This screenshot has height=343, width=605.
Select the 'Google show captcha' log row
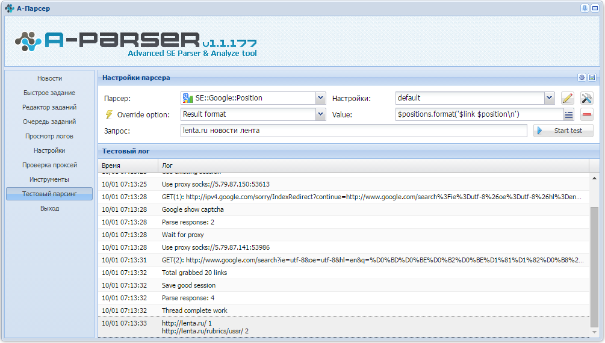(343, 209)
